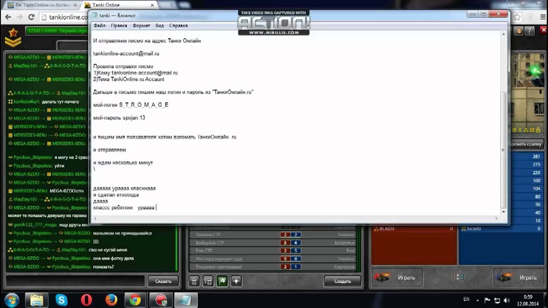Image resolution: width=548 pixels, height=308 pixels.
Task: Click the показать? chat message
Action: point(103,267)
